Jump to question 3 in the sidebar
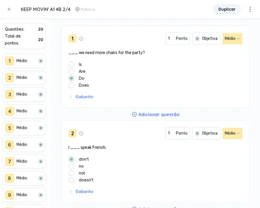The height and width of the screenshot is (208, 260). [24, 94]
